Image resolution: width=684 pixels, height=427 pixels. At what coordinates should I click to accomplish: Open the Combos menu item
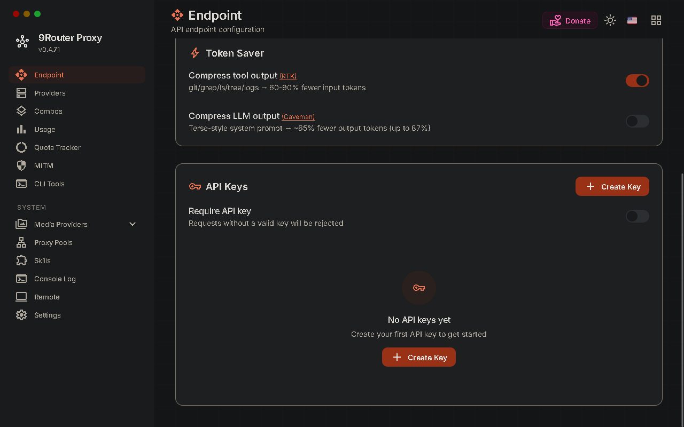pyautogui.click(x=77, y=111)
